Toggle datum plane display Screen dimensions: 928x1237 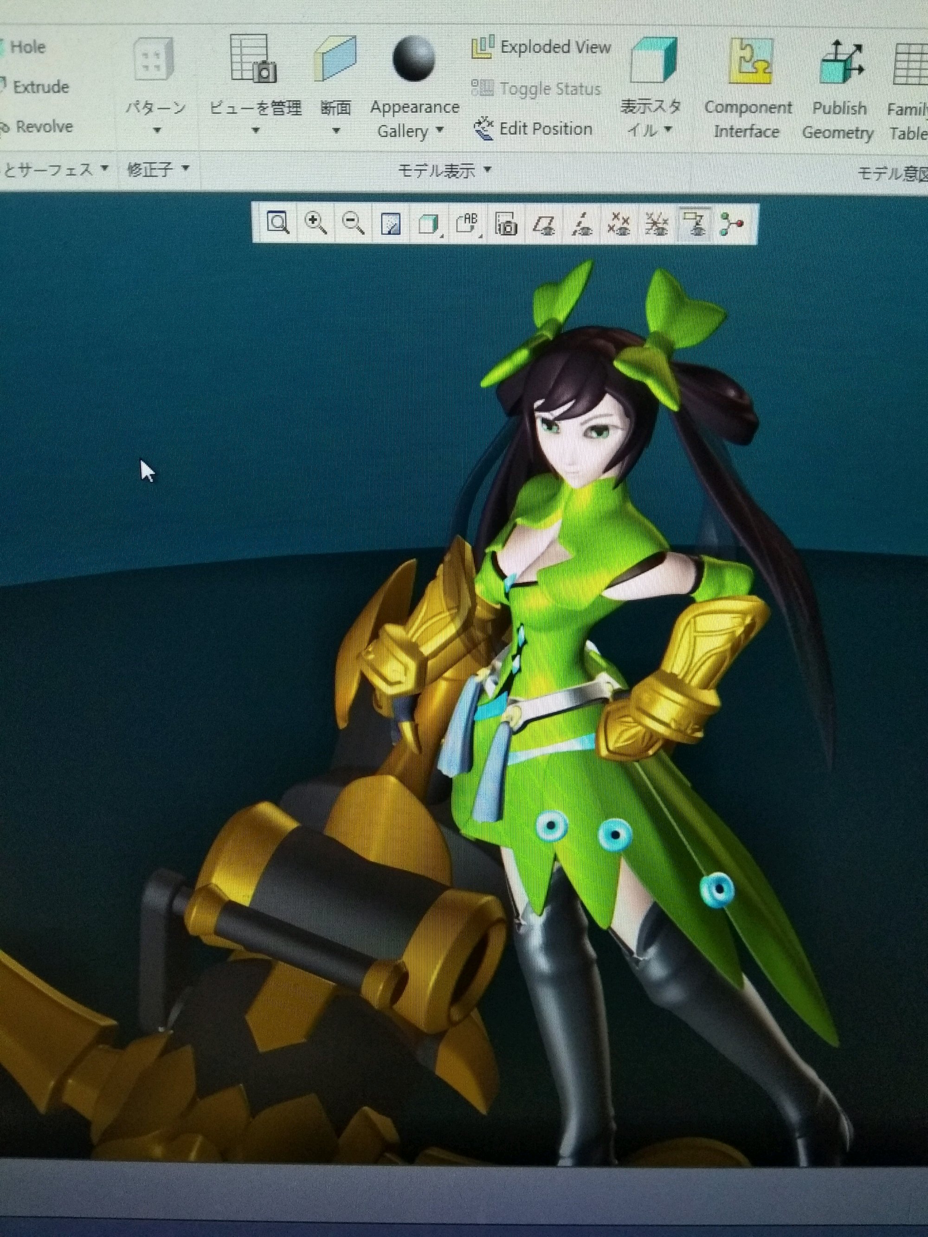pos(544,225)
